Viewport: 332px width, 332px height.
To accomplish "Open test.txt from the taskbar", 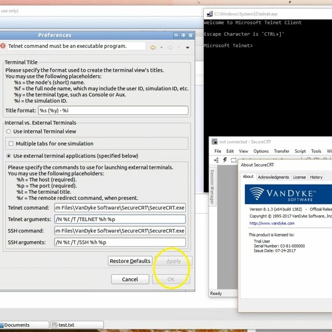I will [77, 325].
